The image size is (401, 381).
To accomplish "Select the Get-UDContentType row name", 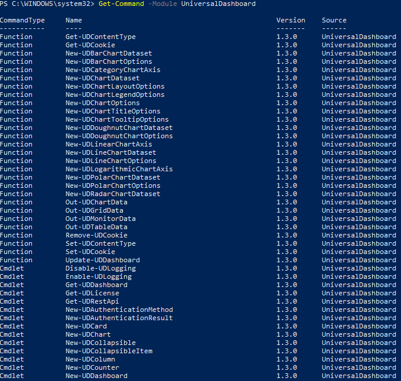I will tap(100, 37).
